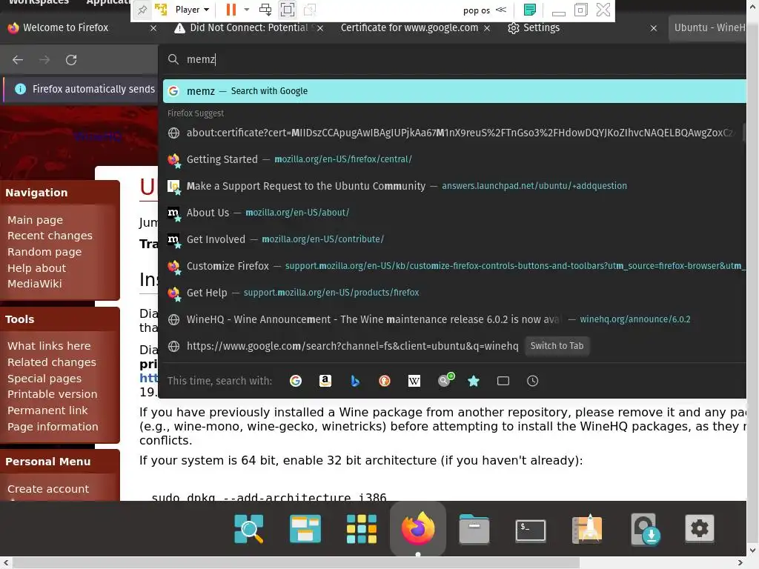Click scroll down arrow on vertical scrollbar
The image size is (759, 569).
coord(753,550)
